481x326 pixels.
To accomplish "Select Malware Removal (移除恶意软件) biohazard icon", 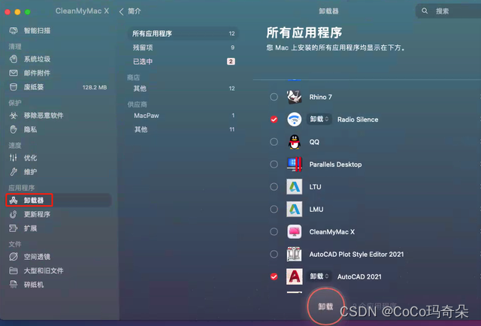I will [x=14, y=116].
